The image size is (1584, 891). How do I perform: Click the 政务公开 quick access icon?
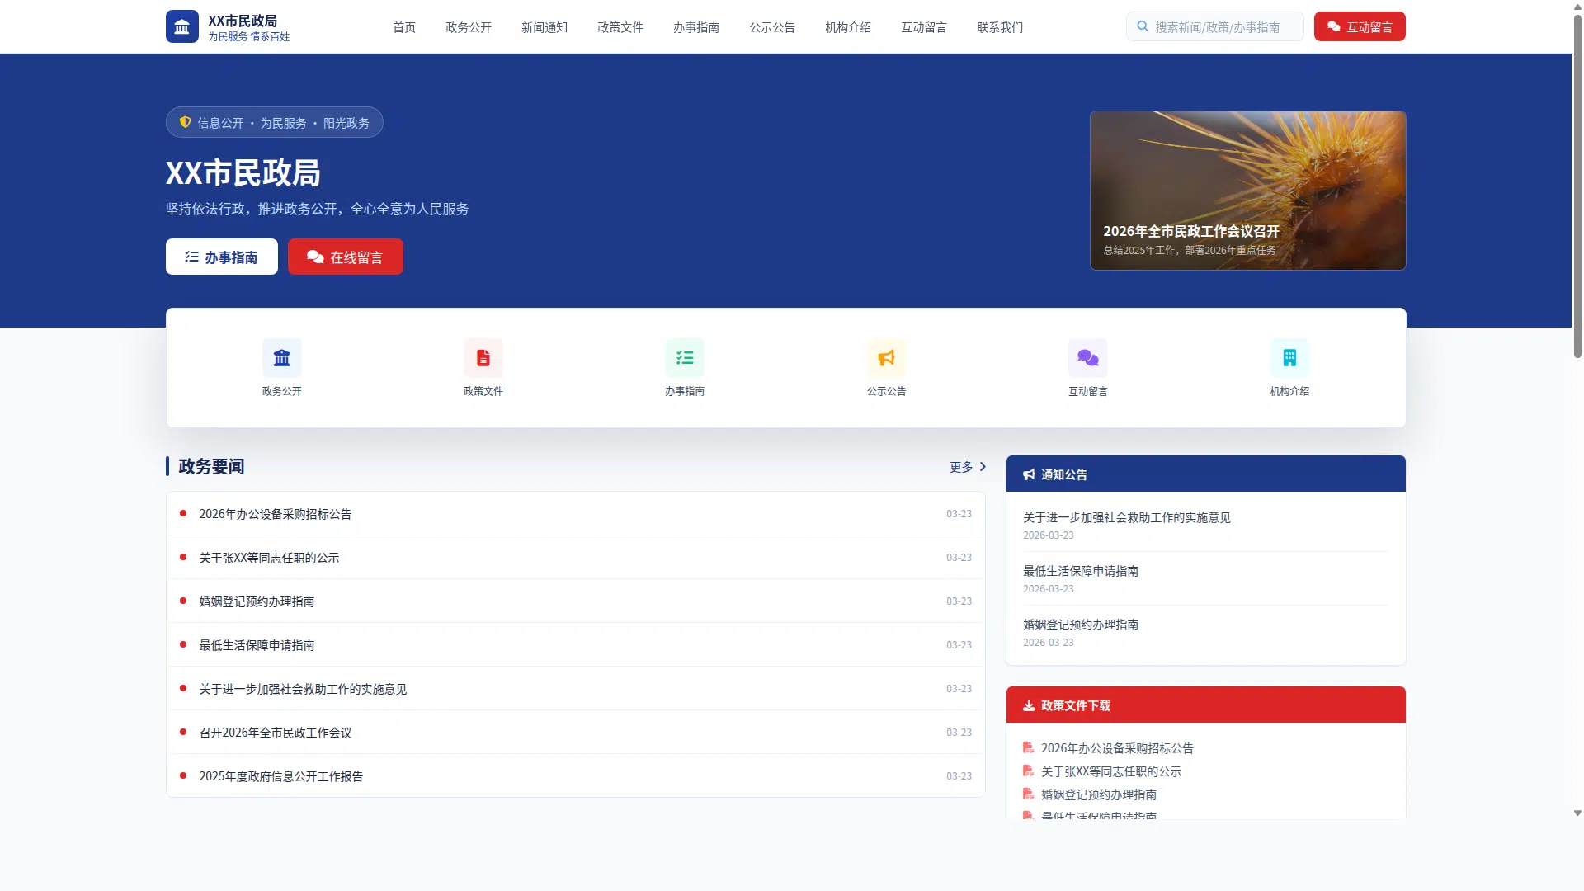281,358
